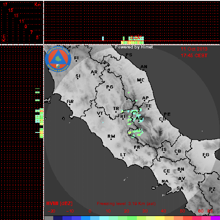Click the '50' dBZ scale value
The image size is (220, 220).
pyautogui.click(x=182, y=211)
